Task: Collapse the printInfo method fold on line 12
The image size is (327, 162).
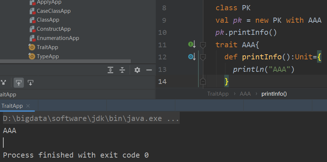Action: [x=203, y=57]
